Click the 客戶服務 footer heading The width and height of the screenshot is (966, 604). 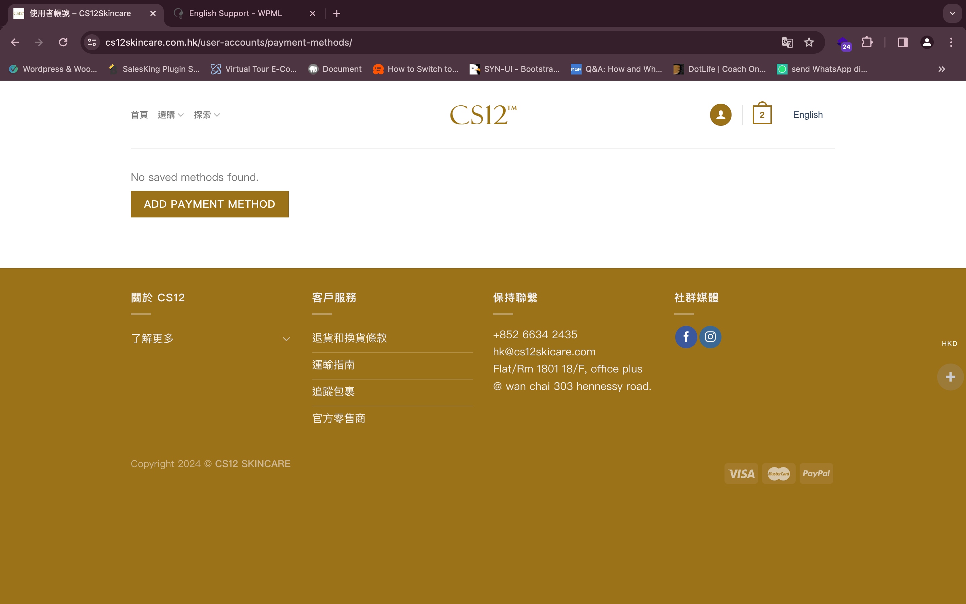[334, 298]
